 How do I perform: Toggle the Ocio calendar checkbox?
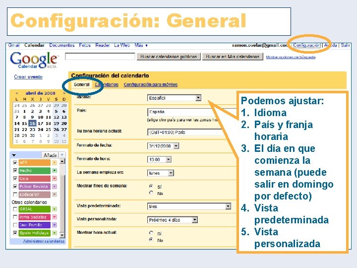(15, 179)
